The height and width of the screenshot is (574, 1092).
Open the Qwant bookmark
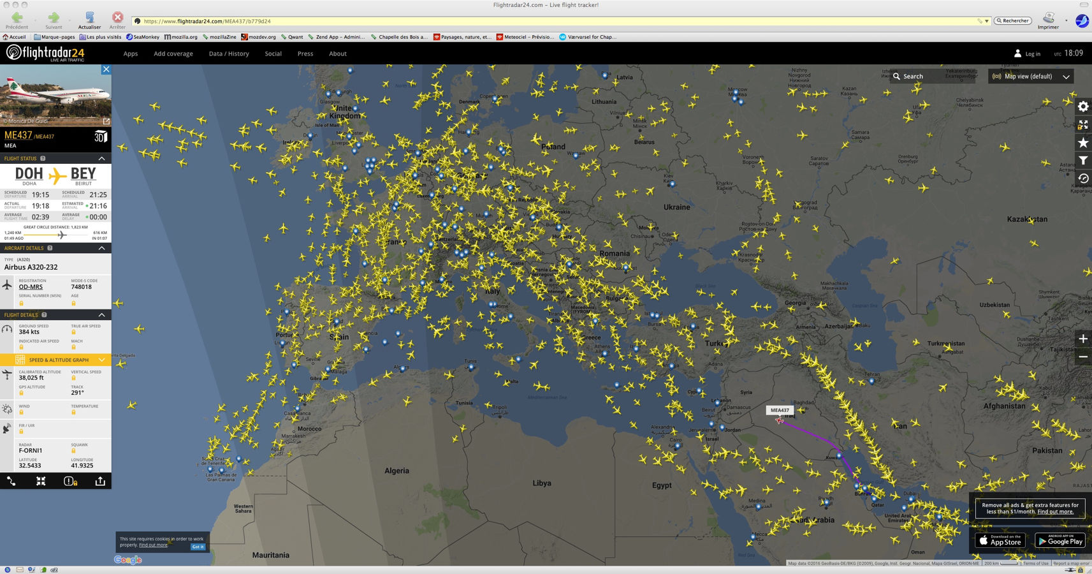[x=292, y=37]
